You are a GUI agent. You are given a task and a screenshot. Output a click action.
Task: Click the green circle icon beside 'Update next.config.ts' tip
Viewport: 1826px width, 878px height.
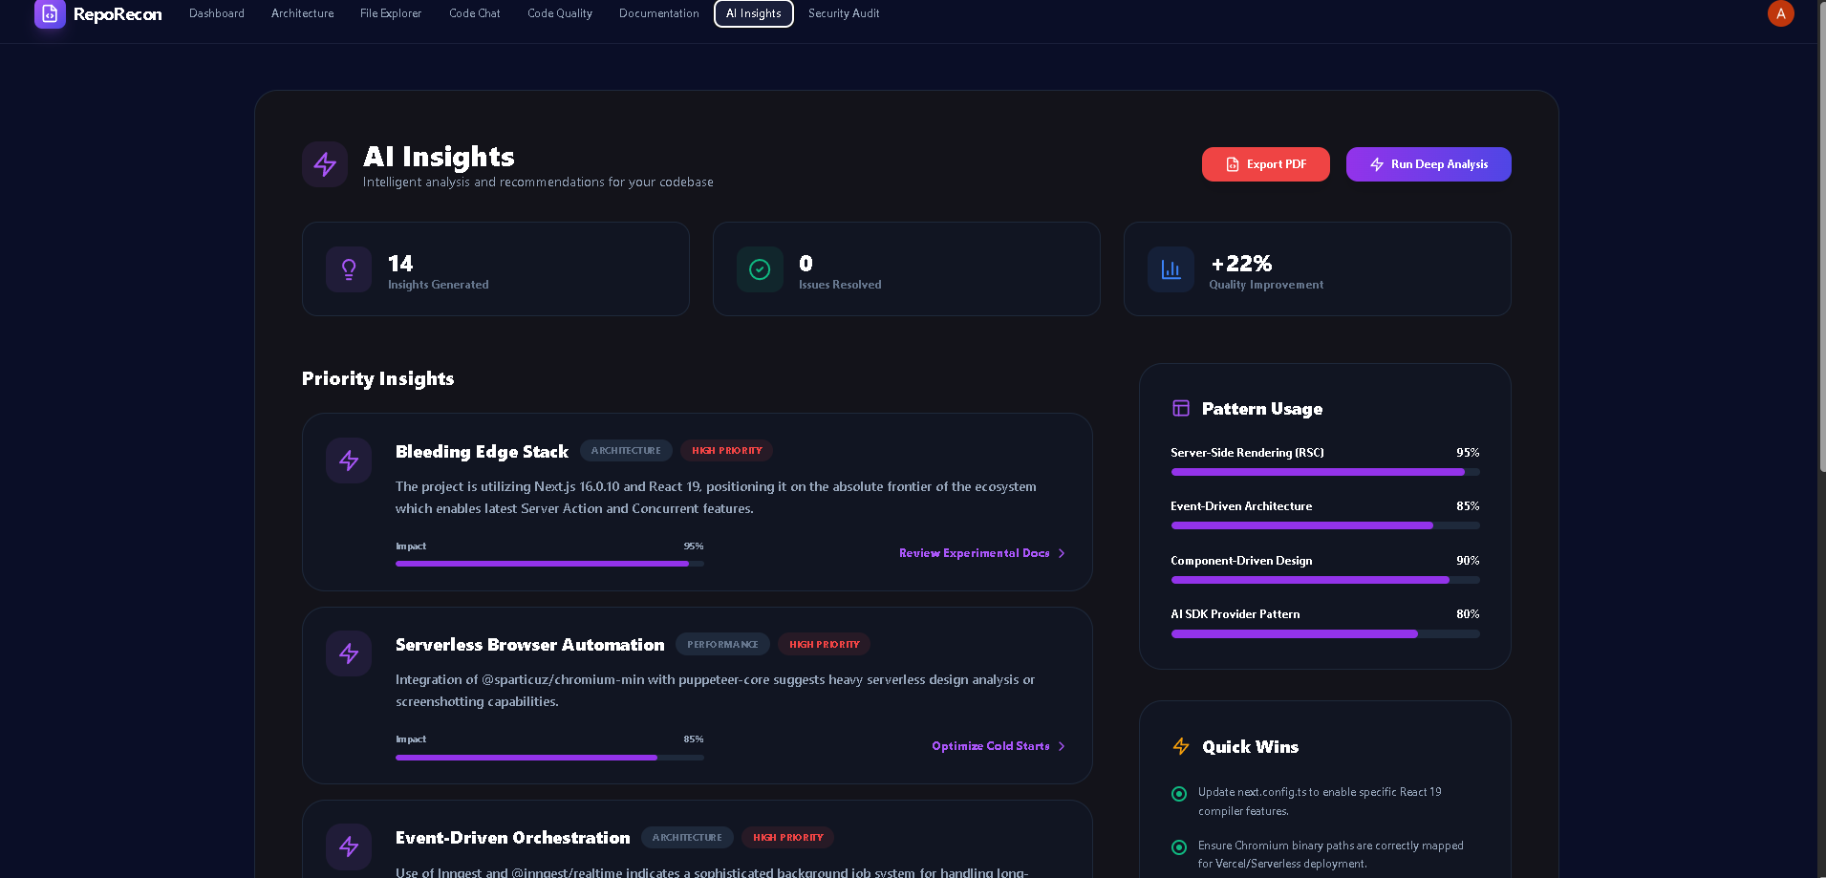(1179, 794)
